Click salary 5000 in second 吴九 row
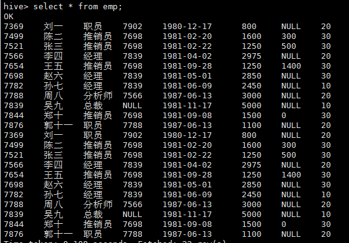This screenshot has height=243, width=349. tap(252, 215)
